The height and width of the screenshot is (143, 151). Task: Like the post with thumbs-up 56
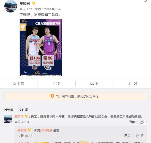(x=130, y=83)
